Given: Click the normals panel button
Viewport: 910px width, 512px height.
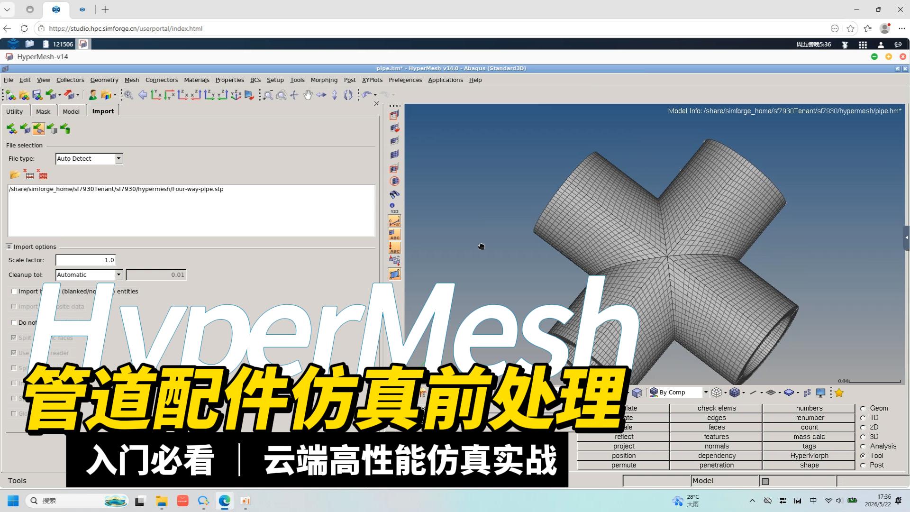Looking at the screenshot, I should [x=716, y=446].
